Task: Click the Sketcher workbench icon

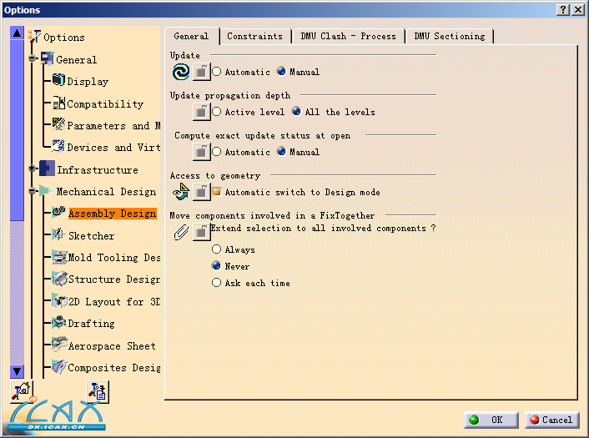Action: point(58,234)
